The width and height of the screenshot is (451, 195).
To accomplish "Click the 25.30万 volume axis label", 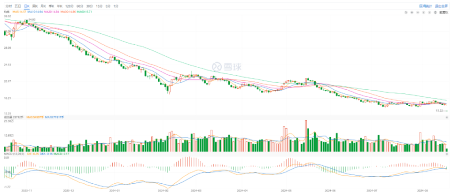I will click(x=8, y=121).
